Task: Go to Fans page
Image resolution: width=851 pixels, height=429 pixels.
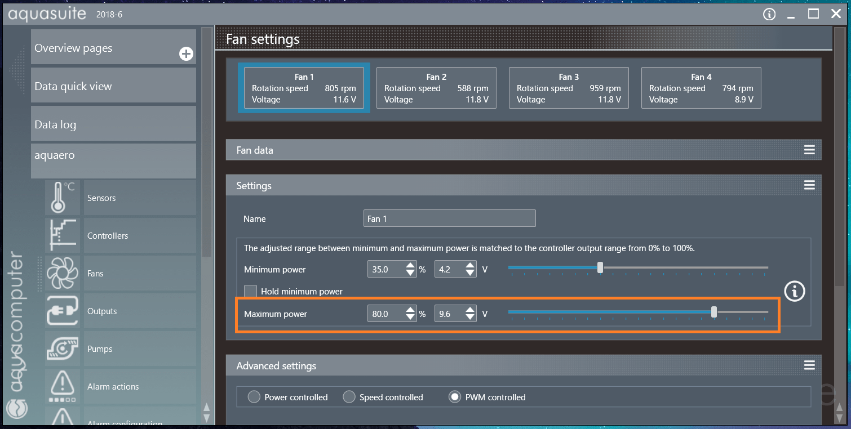Action: tap(140, 273)
